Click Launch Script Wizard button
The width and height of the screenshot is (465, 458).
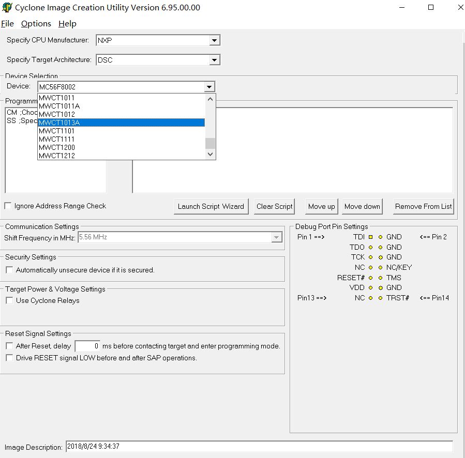point(211,206)
